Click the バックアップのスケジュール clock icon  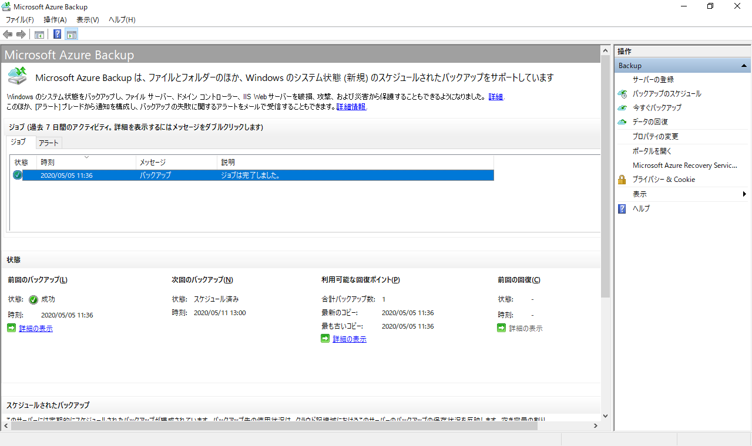point(623,94)
